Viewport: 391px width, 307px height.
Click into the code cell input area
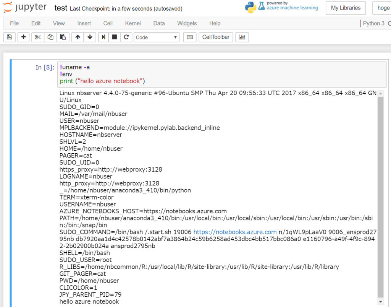tap(222, 75)
